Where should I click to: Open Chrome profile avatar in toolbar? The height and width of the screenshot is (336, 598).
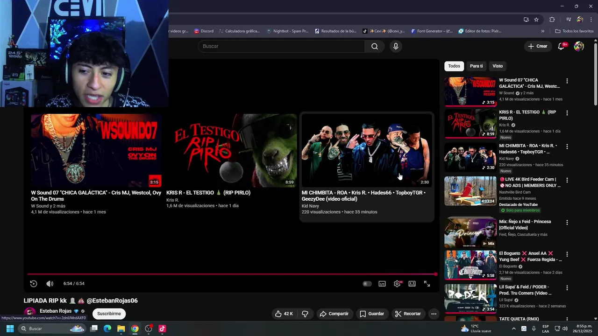click(580, 20)
